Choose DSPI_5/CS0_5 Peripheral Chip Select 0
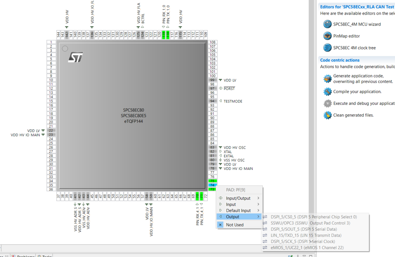Viewport: 395px width, 257px height. [x=313, y=217]
